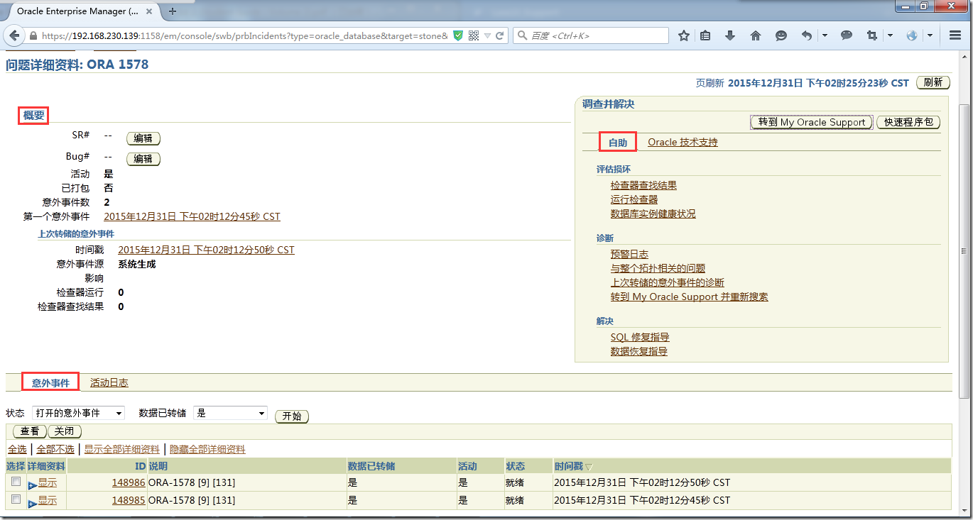Open the 上次转储的意外事件的诊断 link
The width and height of the screenshot is (973, 520).
[668, 282]
